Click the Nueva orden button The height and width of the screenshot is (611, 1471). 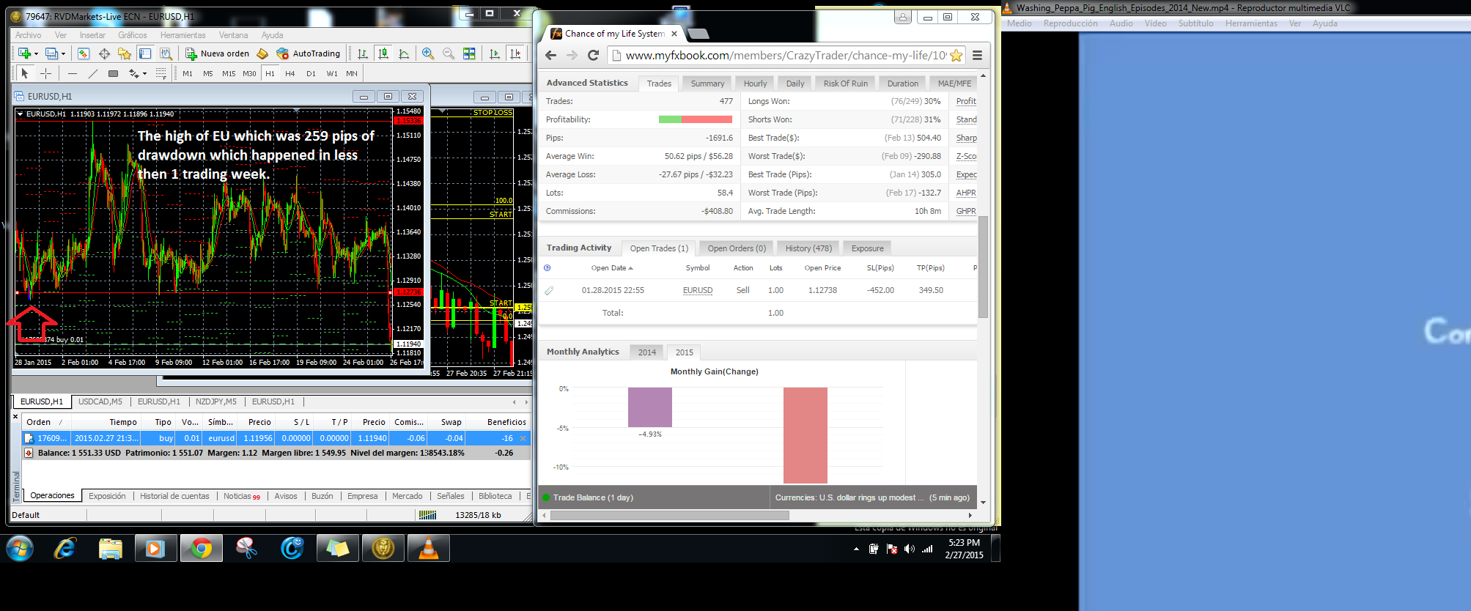[x=217, y=53]
